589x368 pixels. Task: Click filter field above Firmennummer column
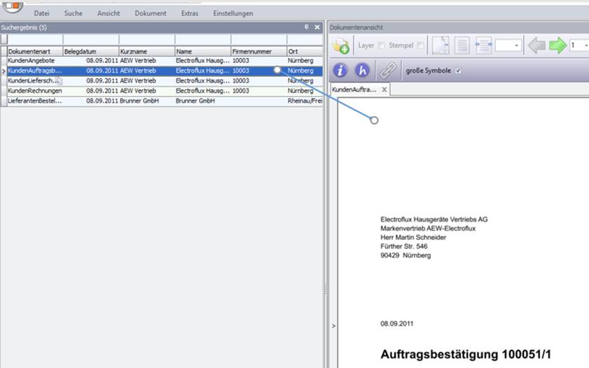click(x=259, y=39)
